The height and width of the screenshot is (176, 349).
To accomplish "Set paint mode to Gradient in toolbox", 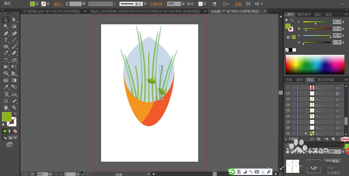I will (10, 131).
